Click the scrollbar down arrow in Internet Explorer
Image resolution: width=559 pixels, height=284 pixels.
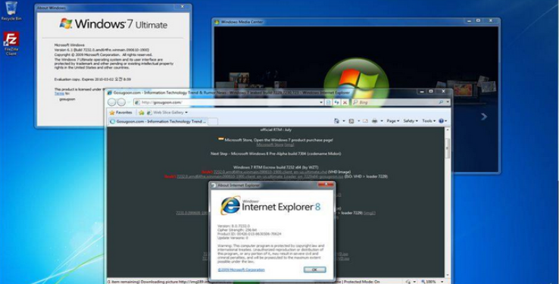click(448, 274)
